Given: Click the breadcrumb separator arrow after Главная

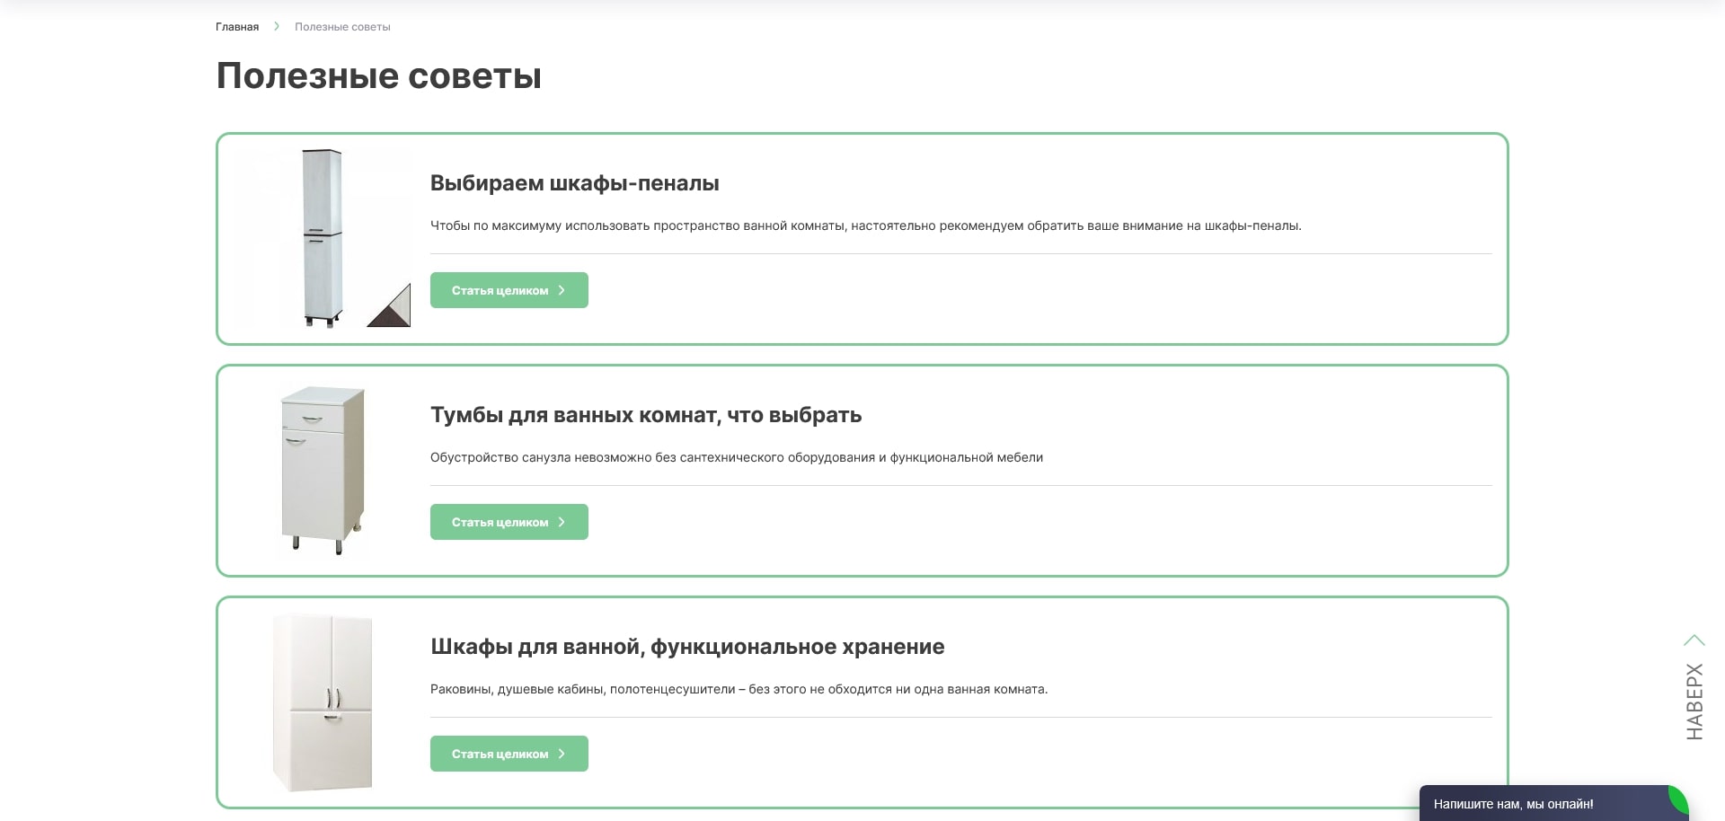Looking at the screenshot, I should pyautogui.click(x=277, y=27).
